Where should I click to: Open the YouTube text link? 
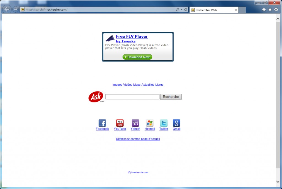120,129
